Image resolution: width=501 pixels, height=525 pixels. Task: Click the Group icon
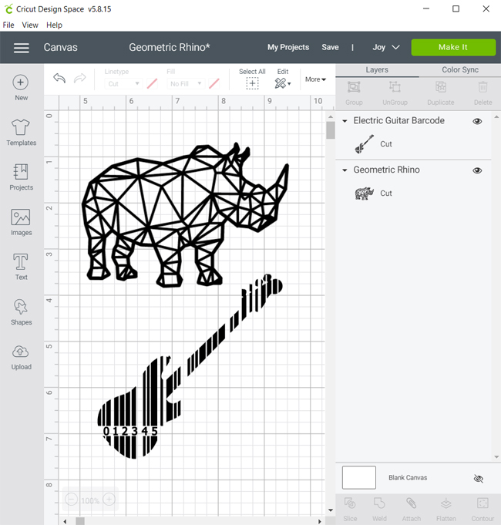click(354, 87)
